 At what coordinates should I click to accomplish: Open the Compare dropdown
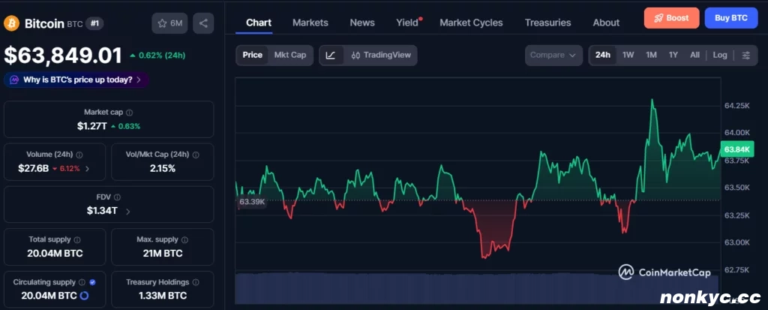(x=553, y=56)
